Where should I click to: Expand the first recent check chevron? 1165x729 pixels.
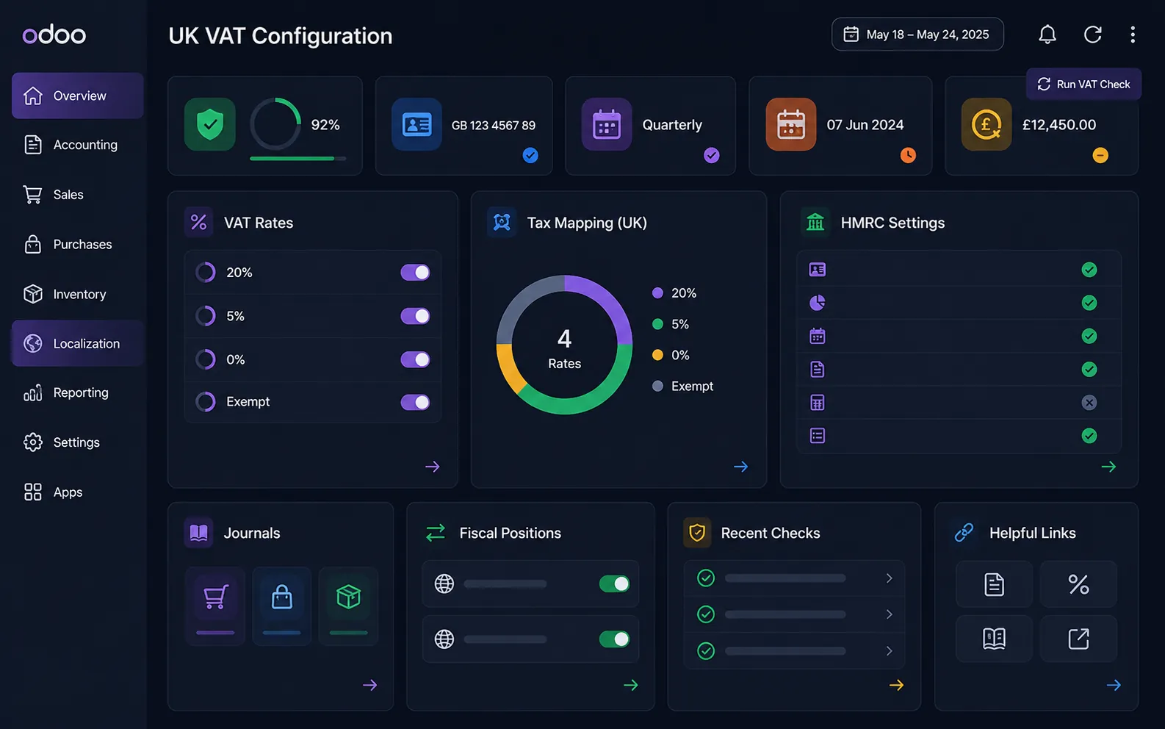889,578
